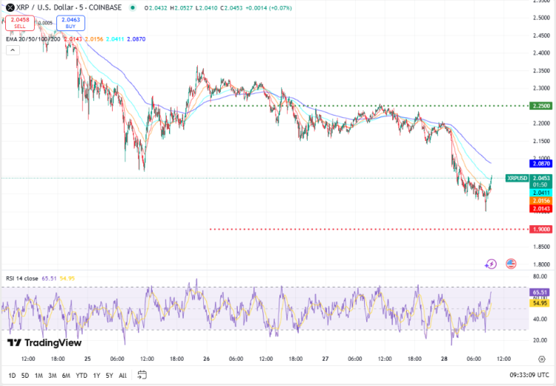Click the XRP coin logo icon
This screenshot has height=386, width=556.
click(10, 7)
